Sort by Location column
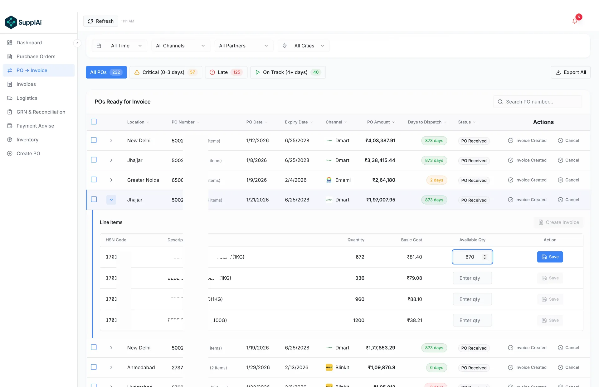 click(138, 122)
